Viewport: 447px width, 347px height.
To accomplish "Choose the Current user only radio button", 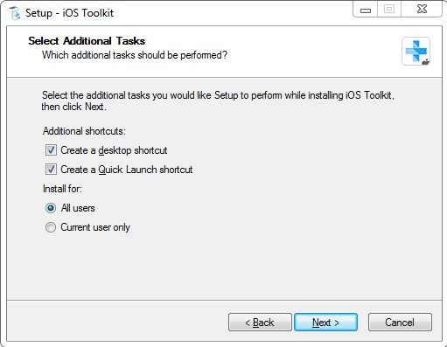I will pyautogui.click(x=51, y=227).
